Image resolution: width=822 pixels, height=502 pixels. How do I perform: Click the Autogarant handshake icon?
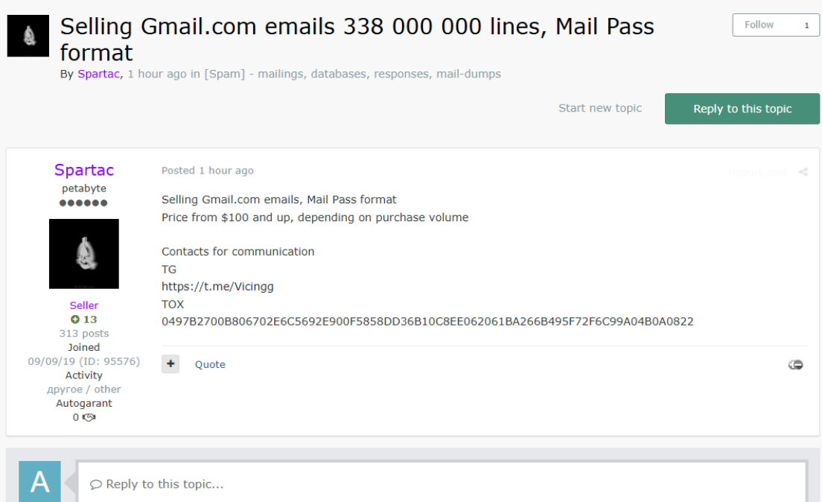[x=89, y=417]
